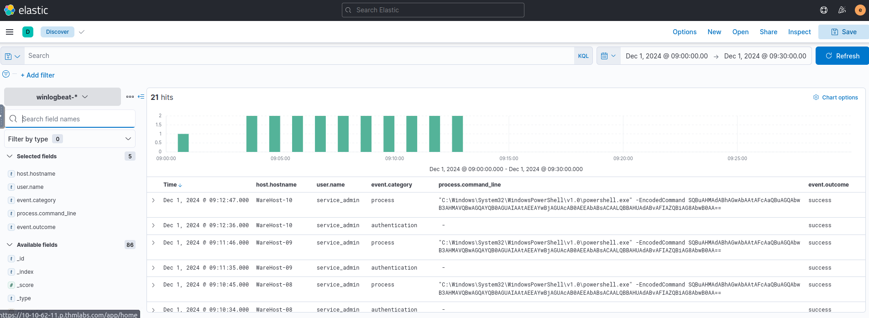Open the Inspect menu item
Screen dimensions: 869x318
point(799,32)
